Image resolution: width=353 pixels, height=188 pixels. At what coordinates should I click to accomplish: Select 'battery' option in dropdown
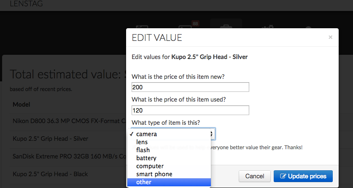tap(146, 158)
